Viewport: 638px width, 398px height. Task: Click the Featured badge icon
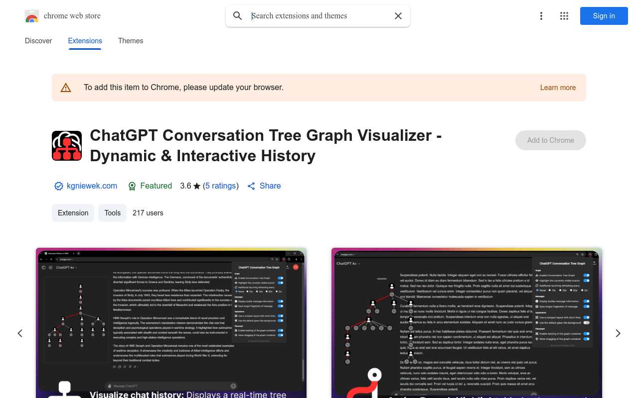tap(132, 186)
